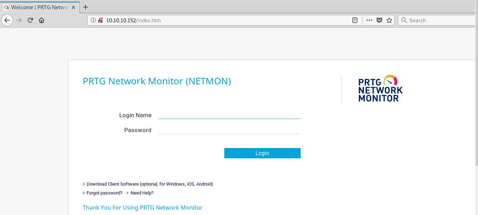Click Thank You For Using PRTG text

(x=143, y=208)
